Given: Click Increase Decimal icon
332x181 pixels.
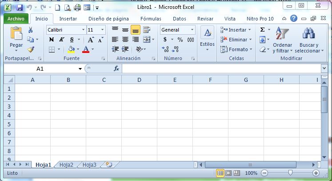Looking at the screenshot, I should (x=165, y=49).
